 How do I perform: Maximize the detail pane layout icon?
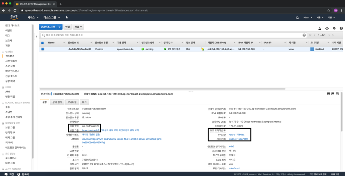pyautogui.click(x=337, y=94)
